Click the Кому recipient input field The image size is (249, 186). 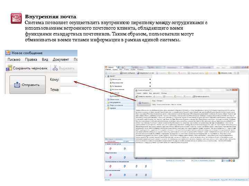[x=69, y=80]
